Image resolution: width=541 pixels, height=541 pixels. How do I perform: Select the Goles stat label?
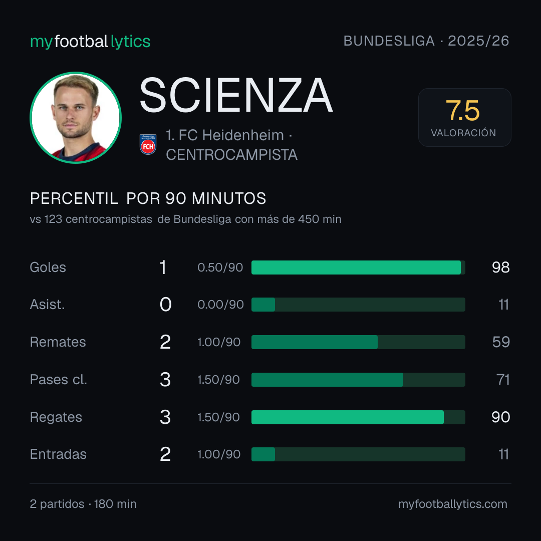click(x=48, y=267)
